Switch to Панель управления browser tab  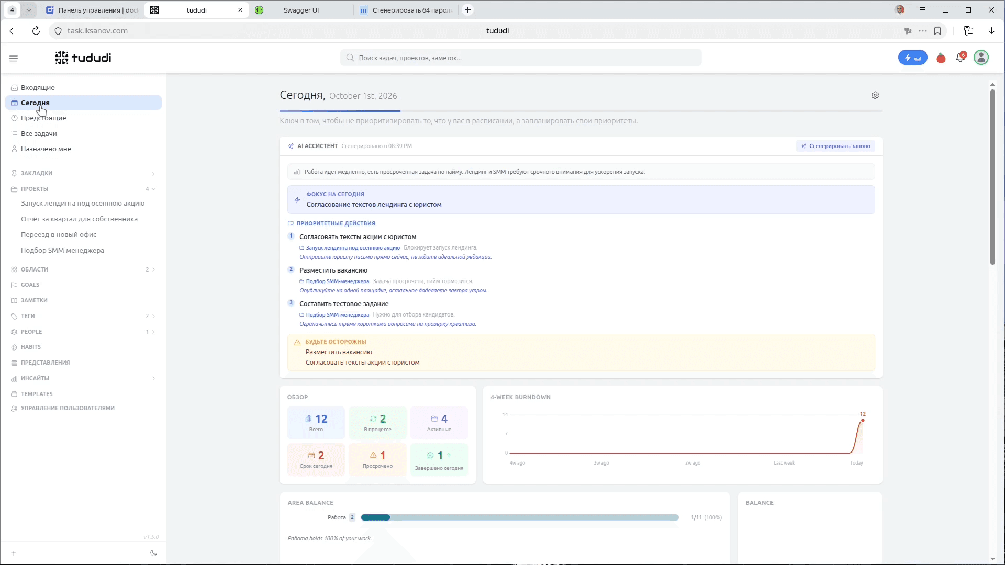coord(92,10)
